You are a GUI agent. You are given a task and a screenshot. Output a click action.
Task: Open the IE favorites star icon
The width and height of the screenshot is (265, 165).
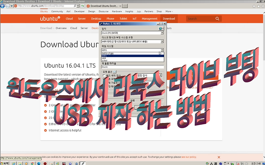[258, 6]
